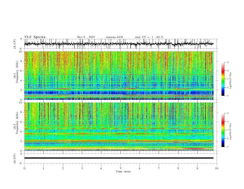Click the "-3" label on ch.1 color bar
Screen dimensions: 244x189
click(x=227, y=62)
